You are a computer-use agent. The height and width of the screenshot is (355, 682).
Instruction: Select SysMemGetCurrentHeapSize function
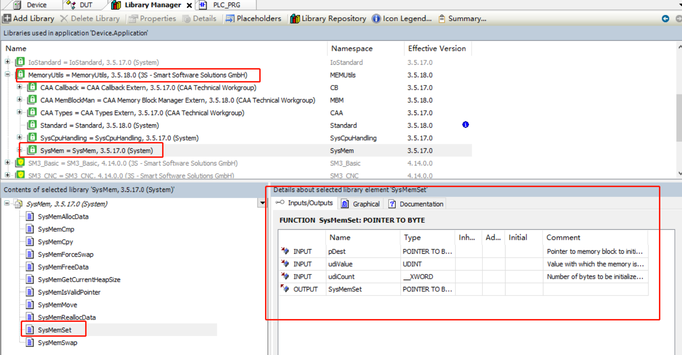79,279
